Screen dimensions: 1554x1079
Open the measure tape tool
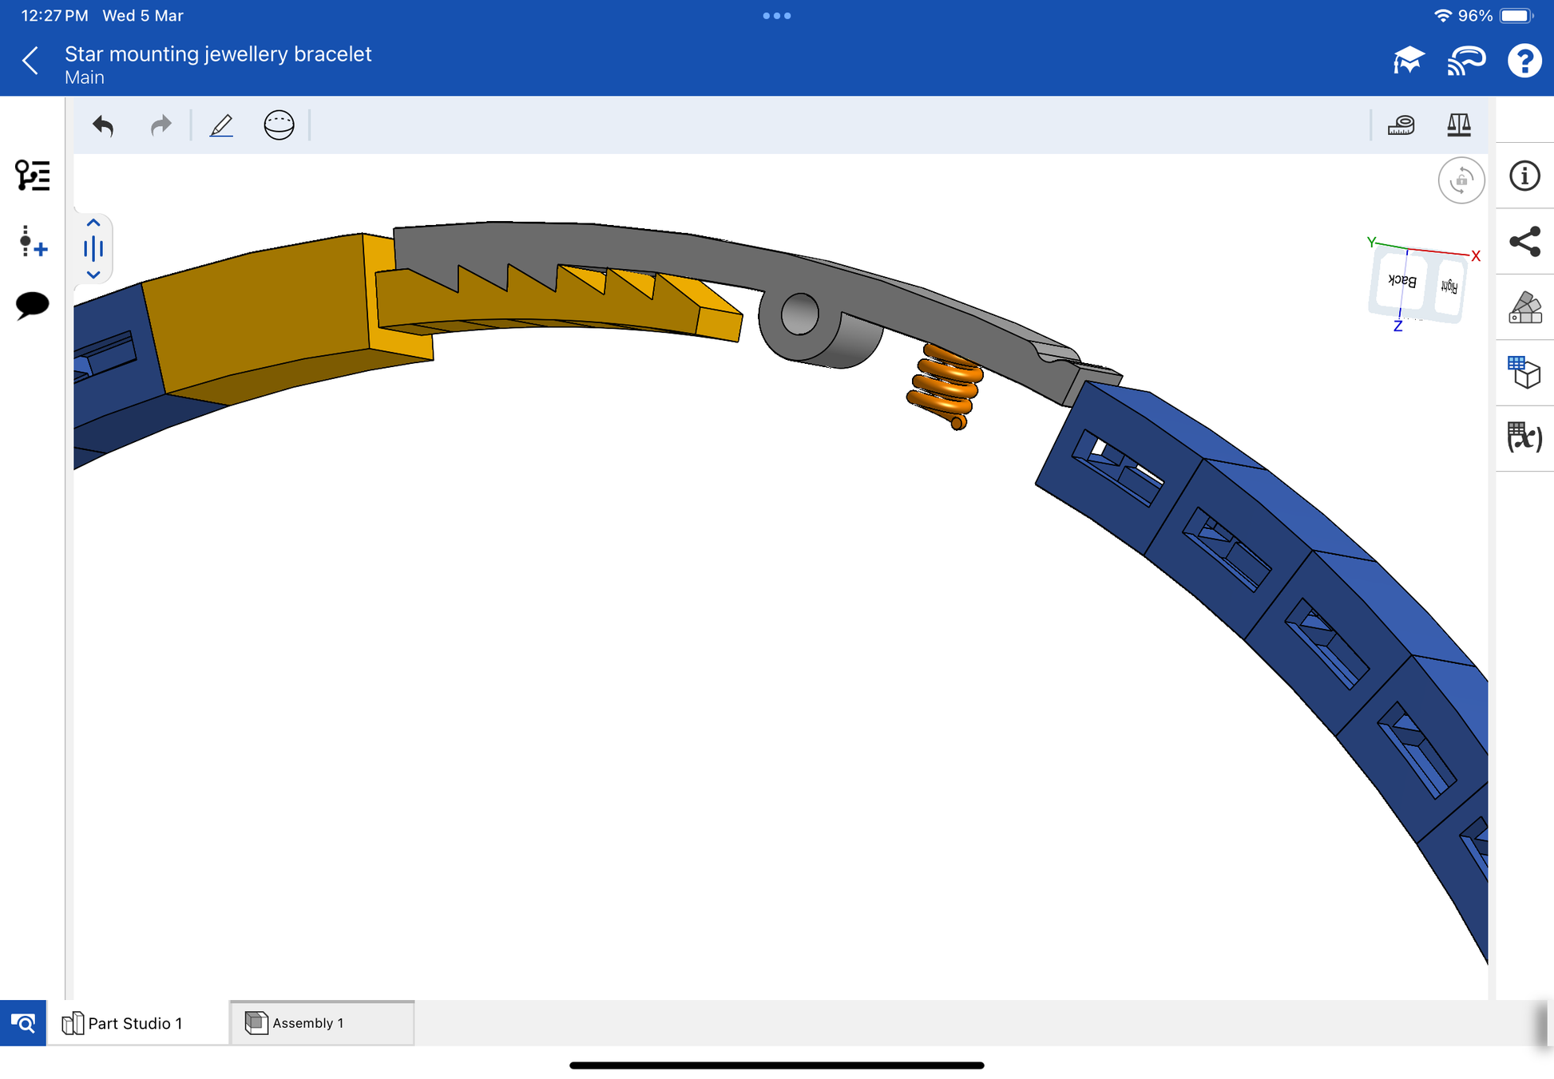1401,125
